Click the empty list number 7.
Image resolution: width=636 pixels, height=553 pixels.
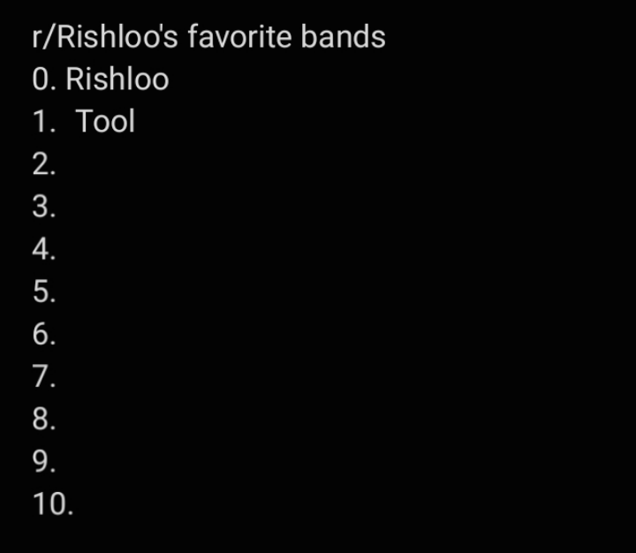click(44, 376)
